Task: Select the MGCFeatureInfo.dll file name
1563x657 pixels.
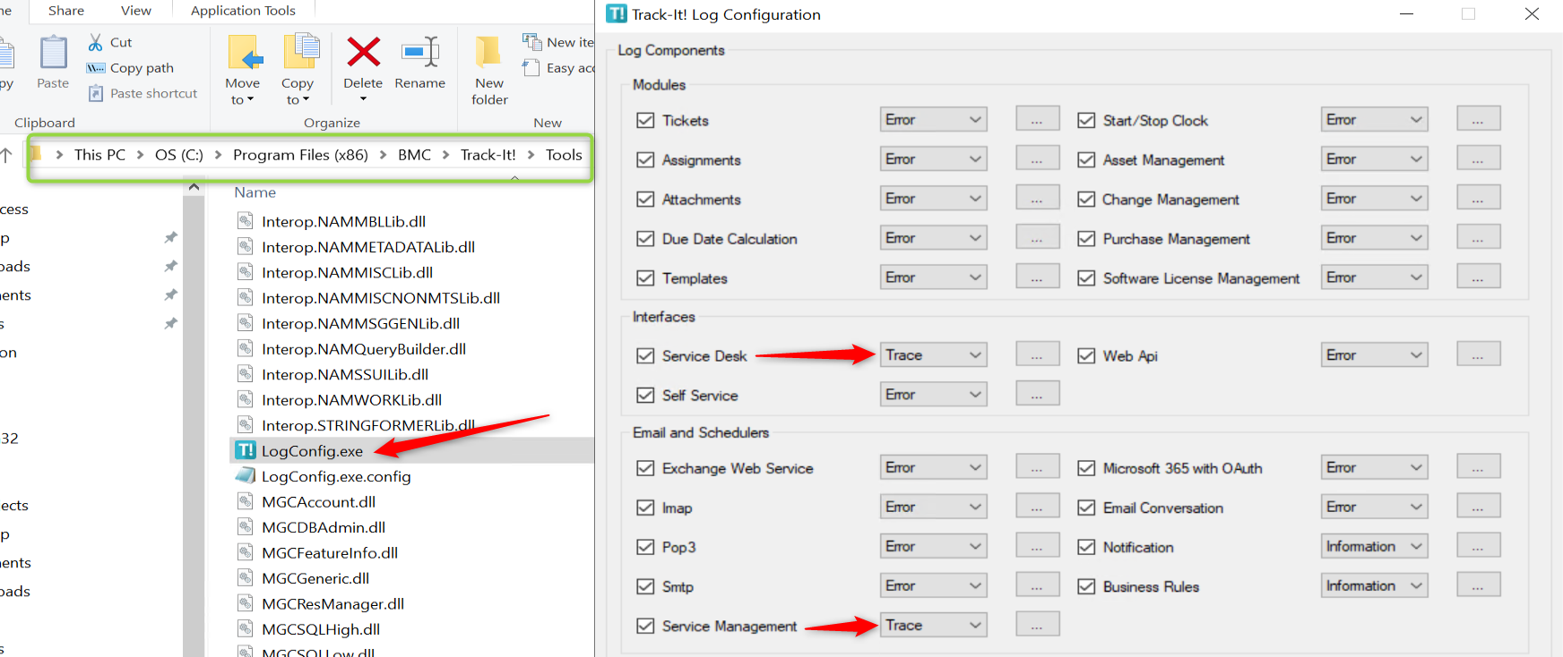Action: pyautogui.click(x=330, y=552)
